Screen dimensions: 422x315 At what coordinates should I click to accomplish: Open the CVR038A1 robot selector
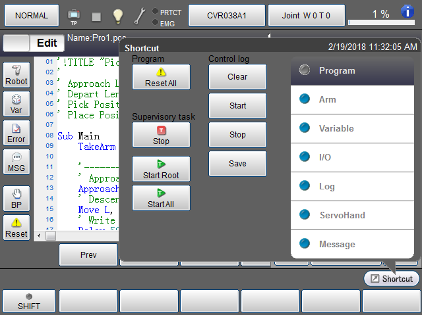coord(227,15)
